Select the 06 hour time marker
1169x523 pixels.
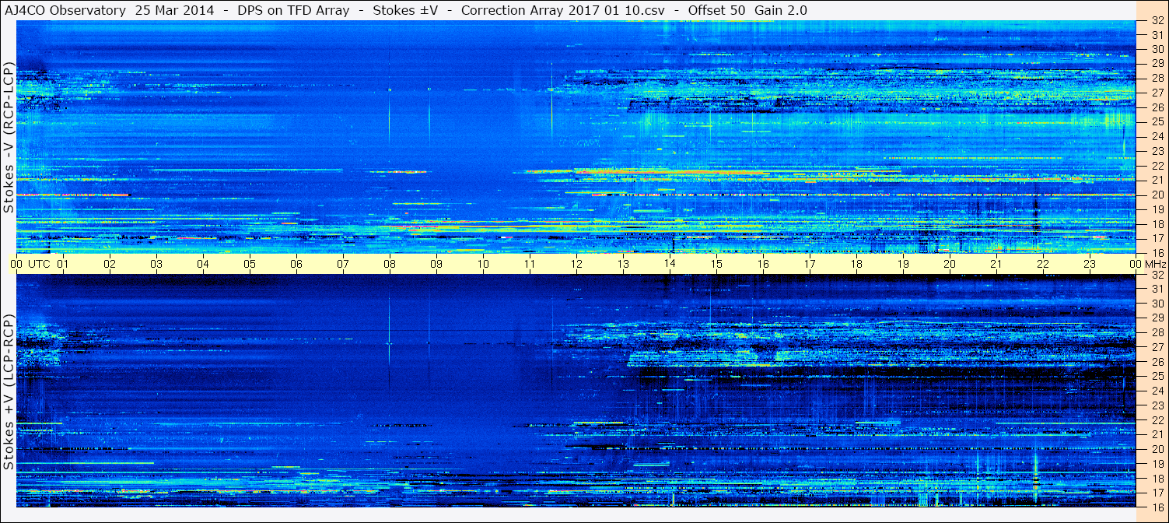pyautogui.click(x=296, y=264)
